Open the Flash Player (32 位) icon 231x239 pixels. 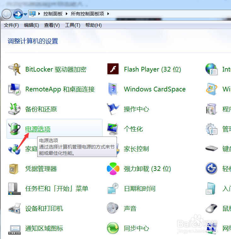(113, 69)
